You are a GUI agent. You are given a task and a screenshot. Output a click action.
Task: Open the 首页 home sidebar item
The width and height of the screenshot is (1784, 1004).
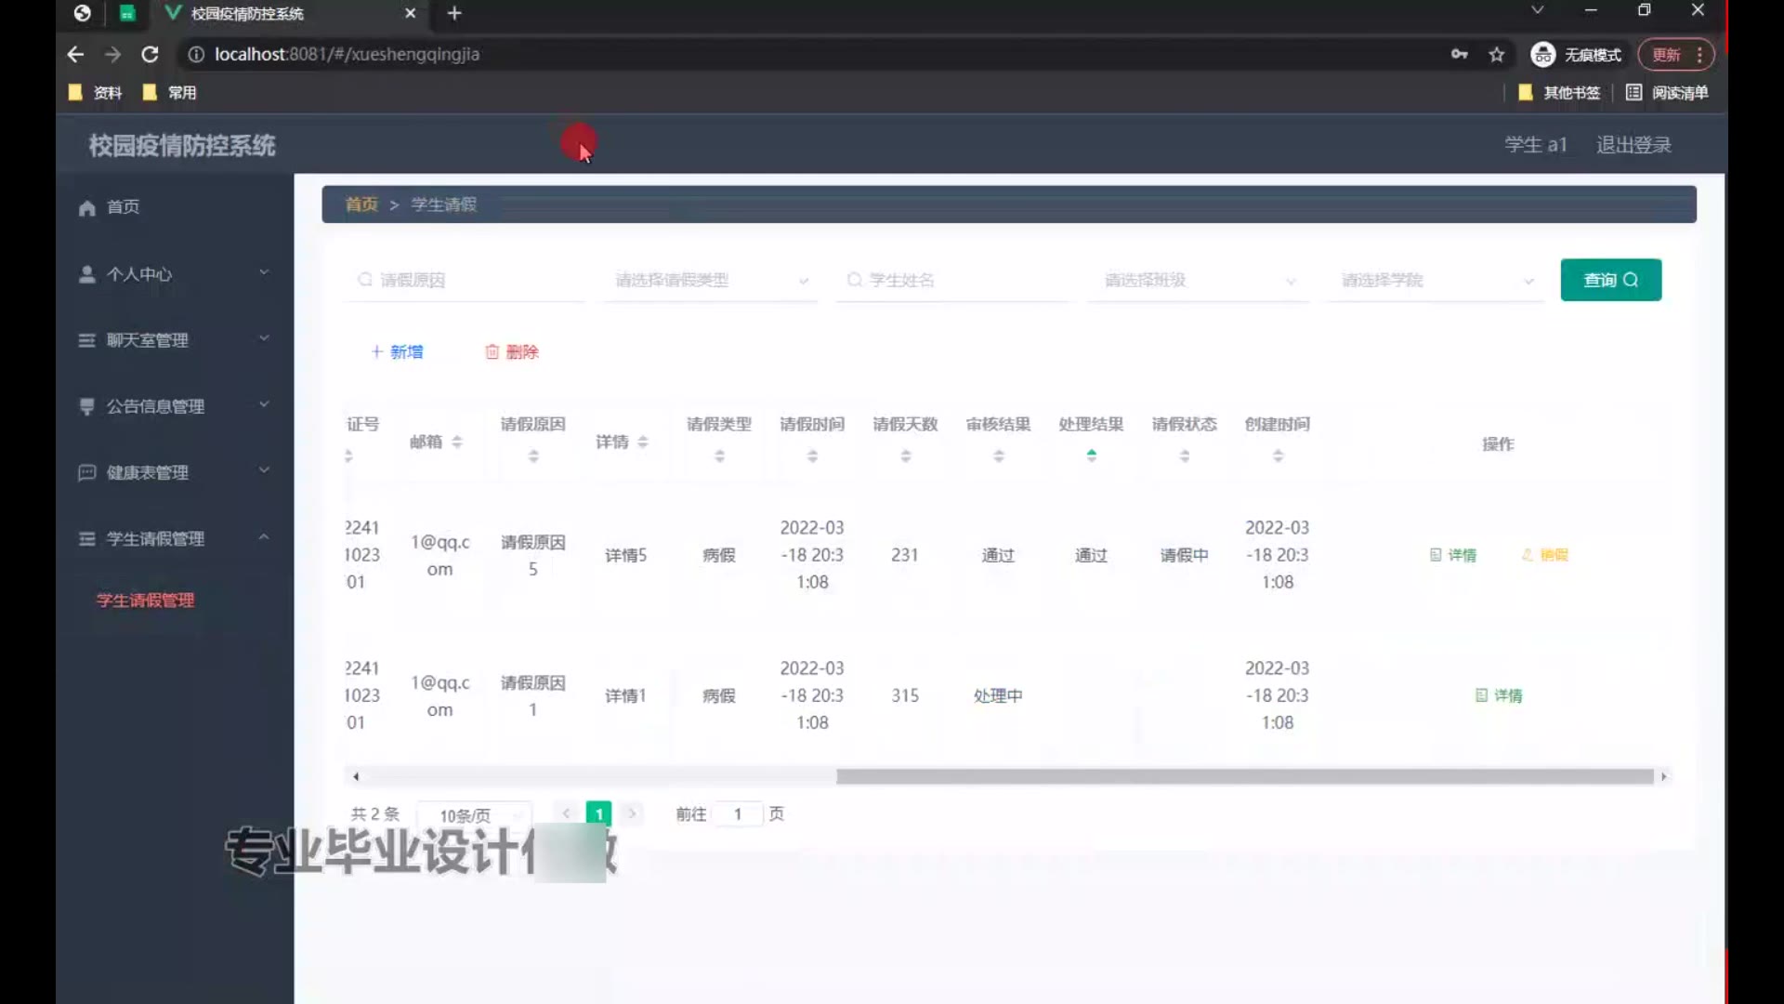[x=122, y=207]
